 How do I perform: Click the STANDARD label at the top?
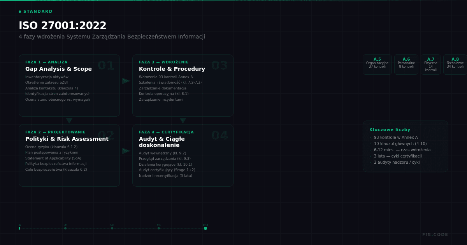coord(38,12)
